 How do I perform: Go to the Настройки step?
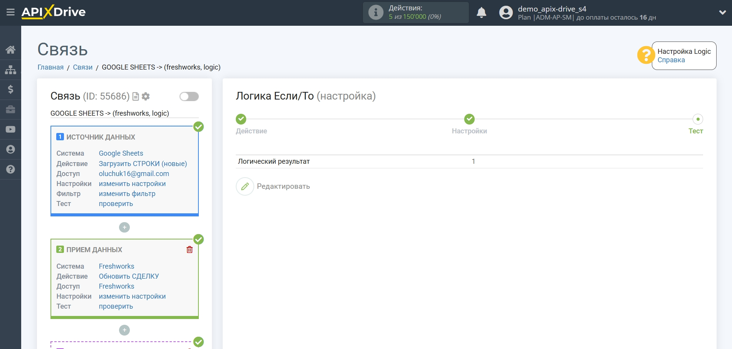click(469, 119)
